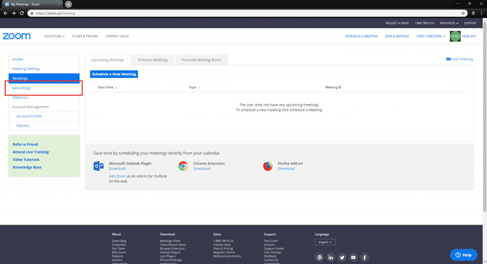This screenshot has width=487, height=264.
Task: Click the user profile avatar picture
Action: click(455, 36)
